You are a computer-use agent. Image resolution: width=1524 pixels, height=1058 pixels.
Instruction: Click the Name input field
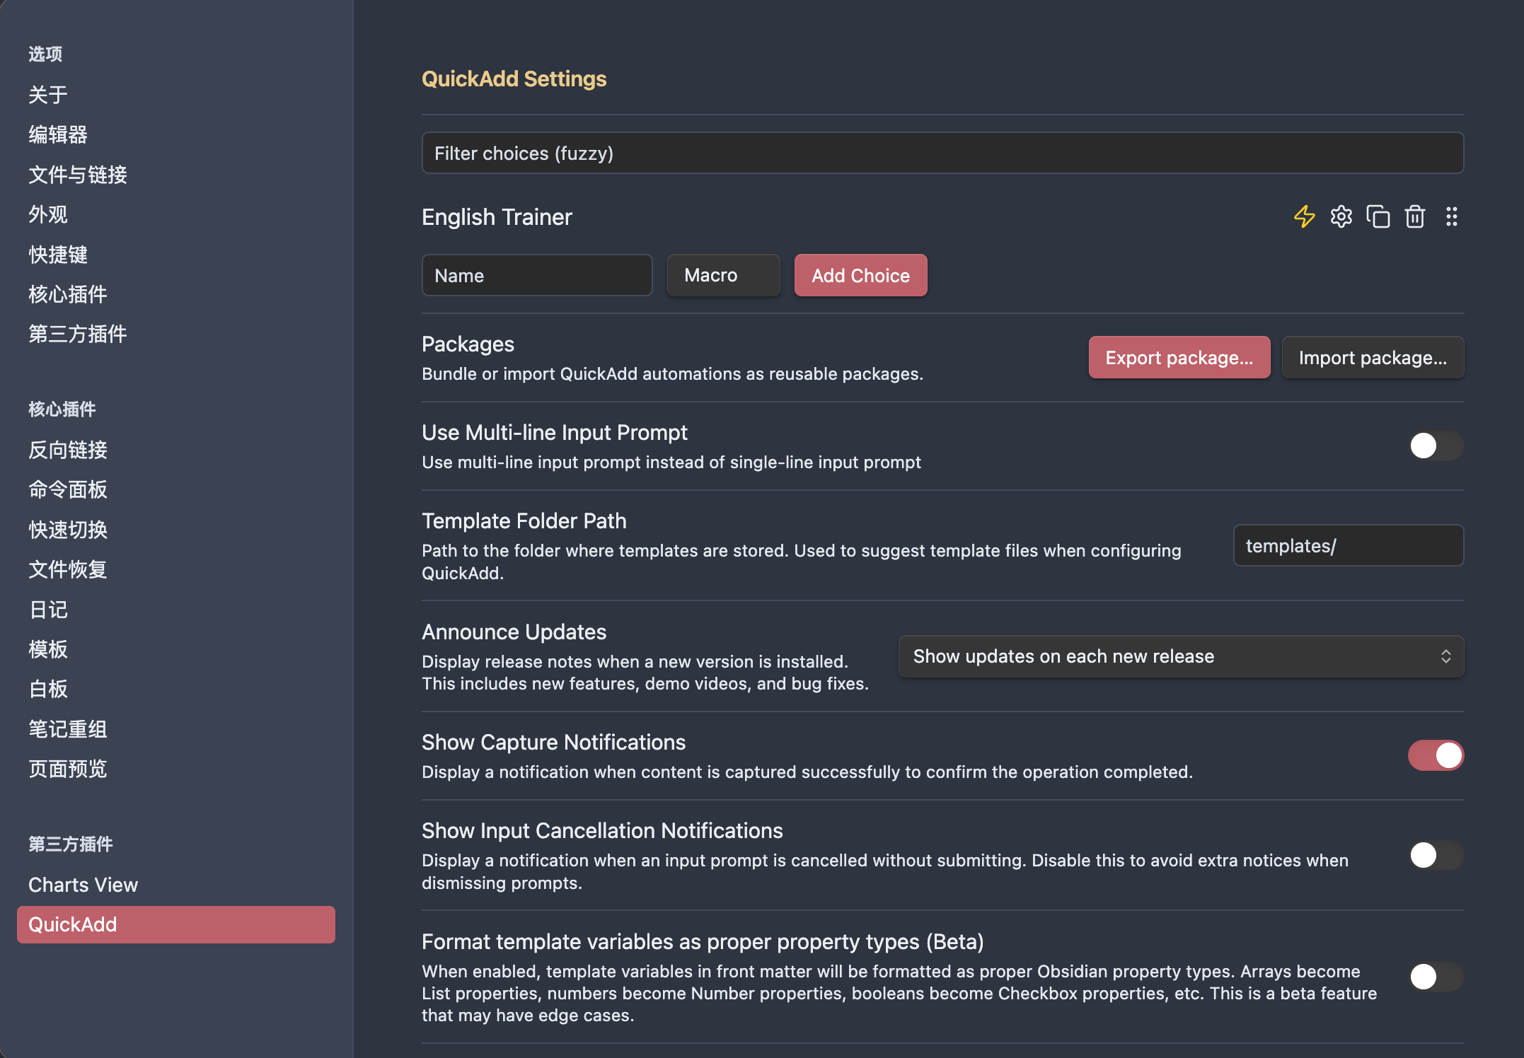tap(537, 275)
